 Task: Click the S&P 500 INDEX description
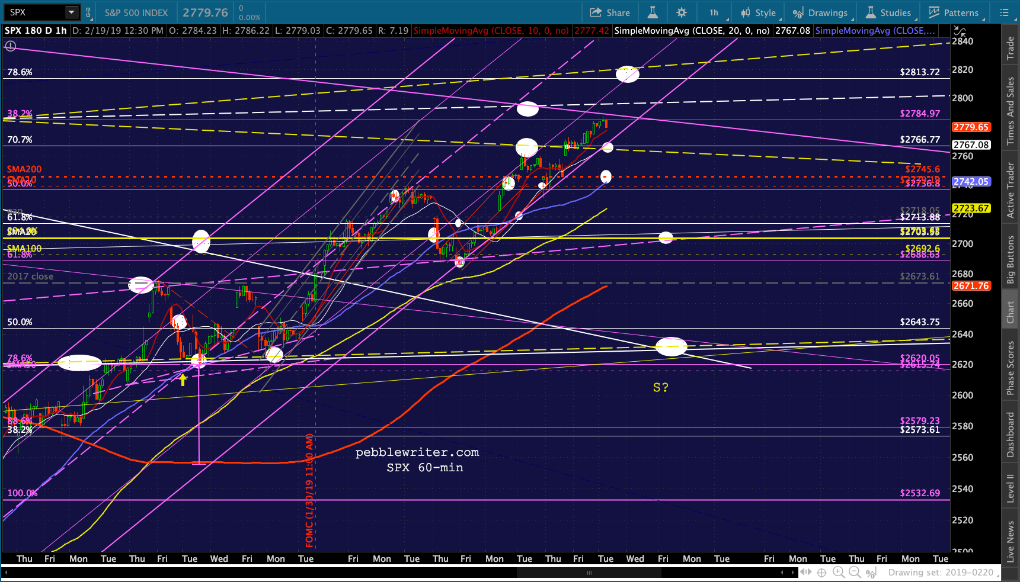tap(136, 12)
